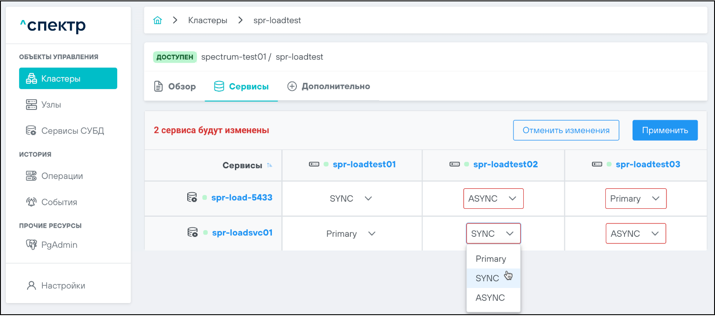Switch to the Обзор tab
This screenshot has height=316, width=715.
point(175,86)
